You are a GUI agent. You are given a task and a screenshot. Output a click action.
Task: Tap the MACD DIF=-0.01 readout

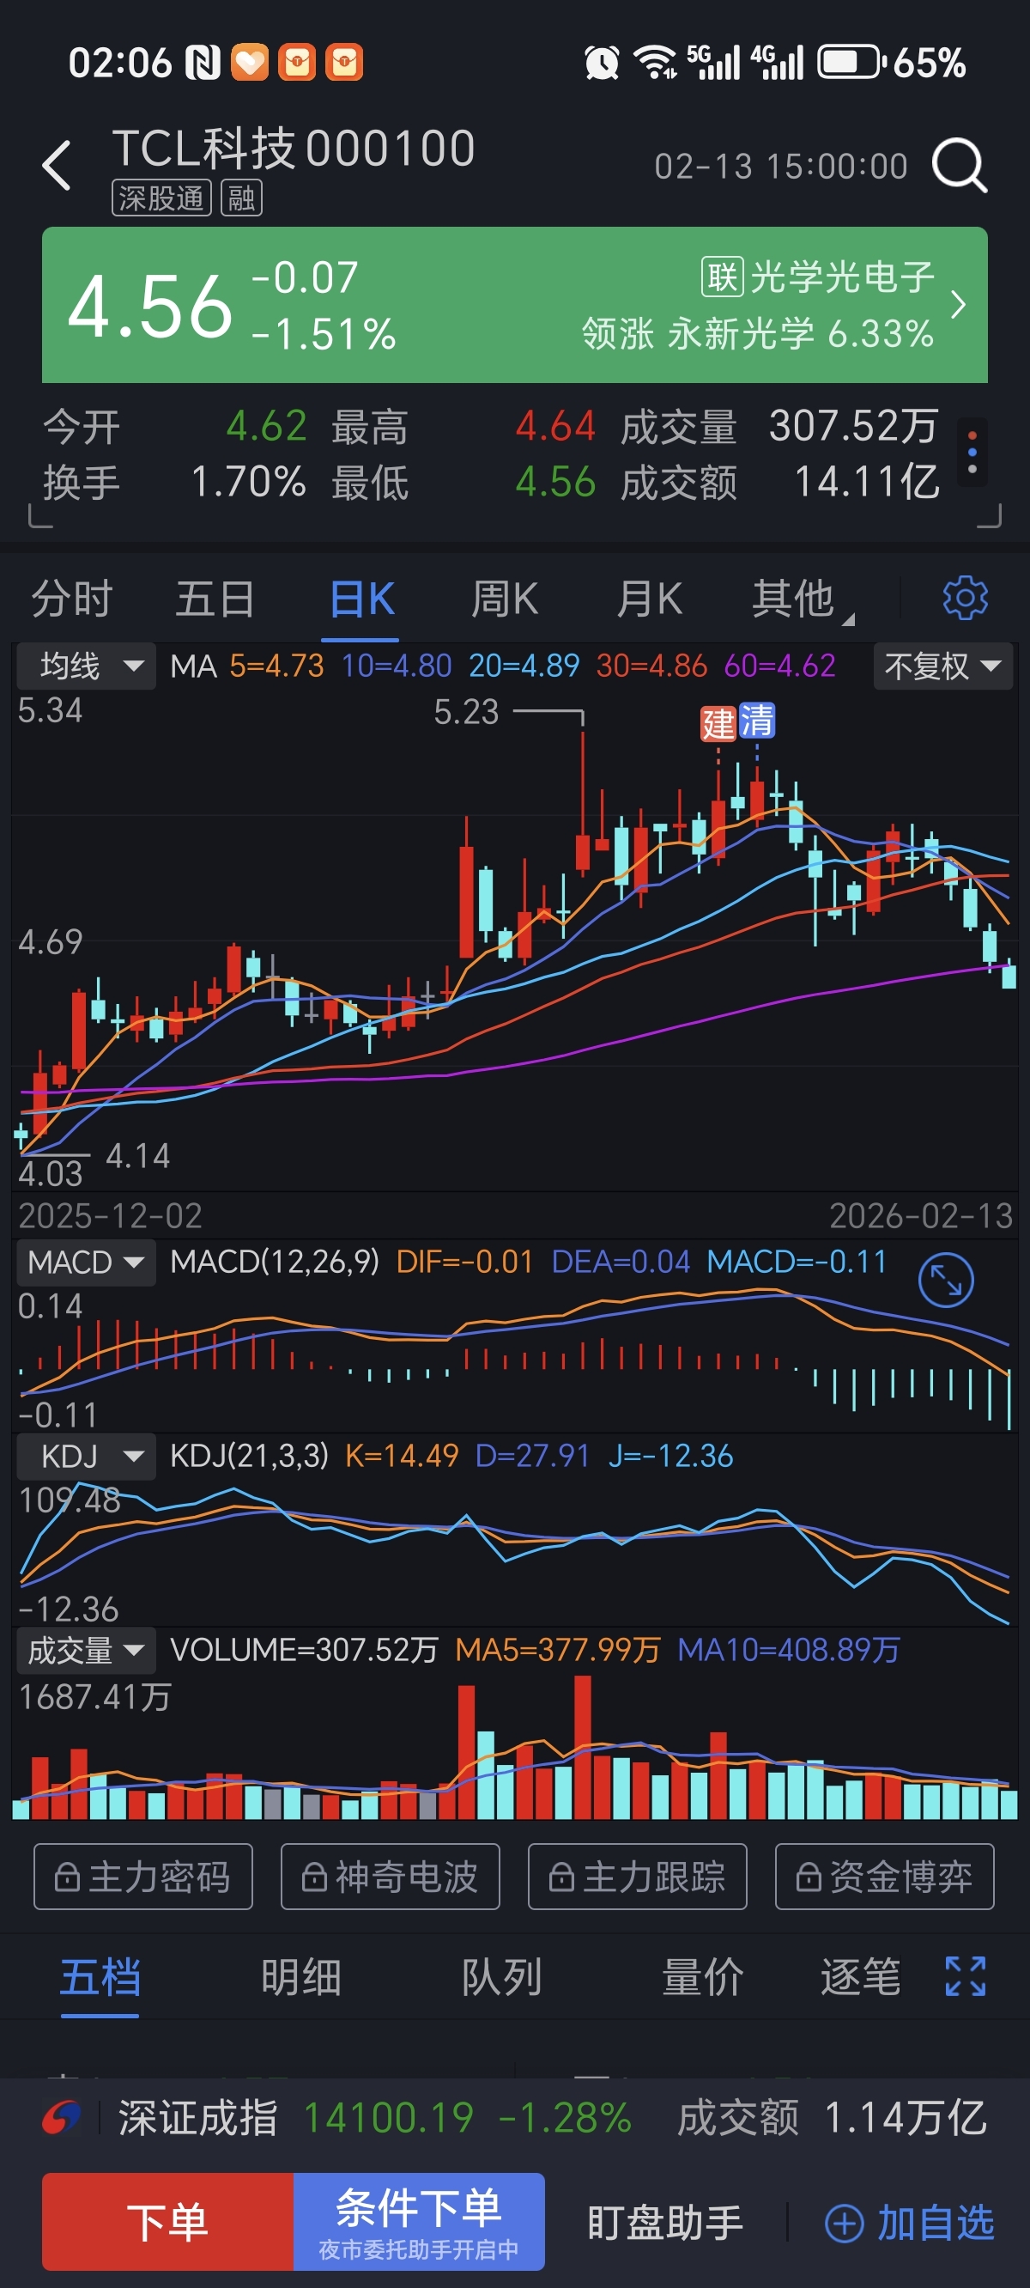464,1263
